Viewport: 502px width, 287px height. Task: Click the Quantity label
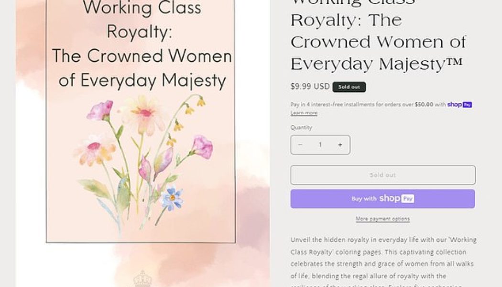[x=301, y=128]
